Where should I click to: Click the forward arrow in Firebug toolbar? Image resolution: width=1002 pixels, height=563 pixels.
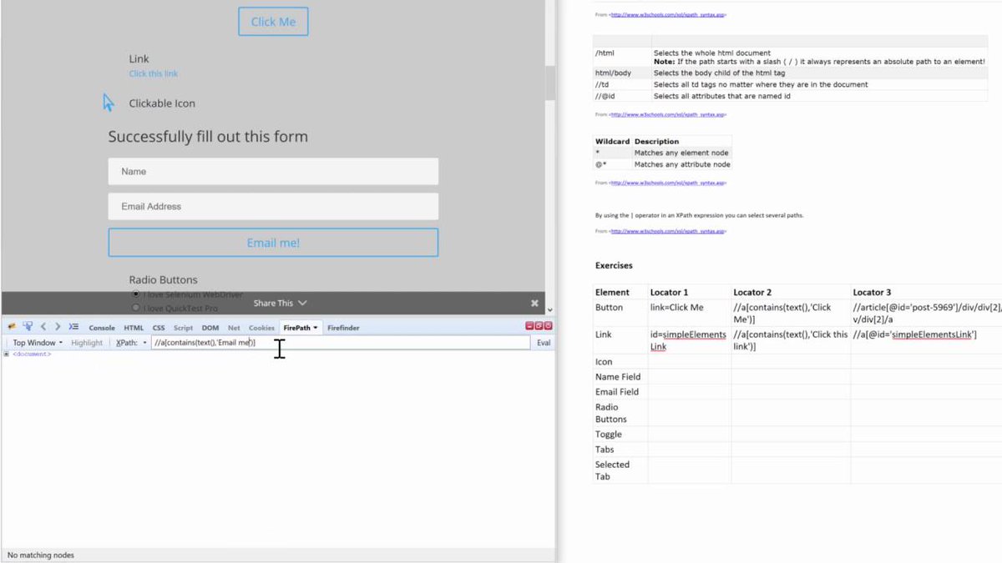[57, 327]
